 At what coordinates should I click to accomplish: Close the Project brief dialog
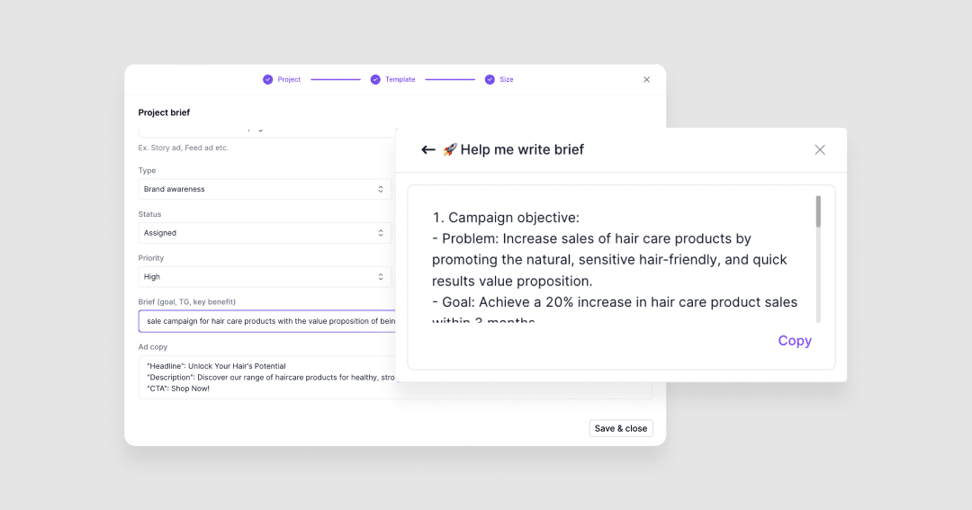(x=646, y=79)
